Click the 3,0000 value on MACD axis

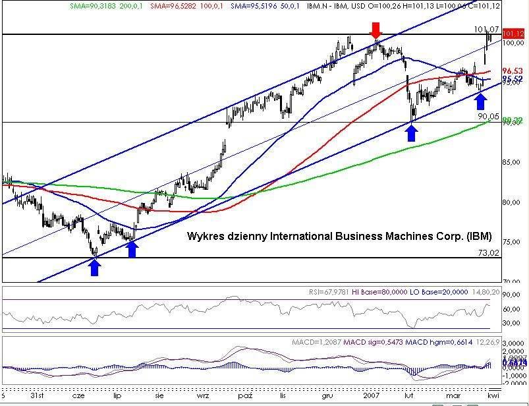tap(514, 343)
